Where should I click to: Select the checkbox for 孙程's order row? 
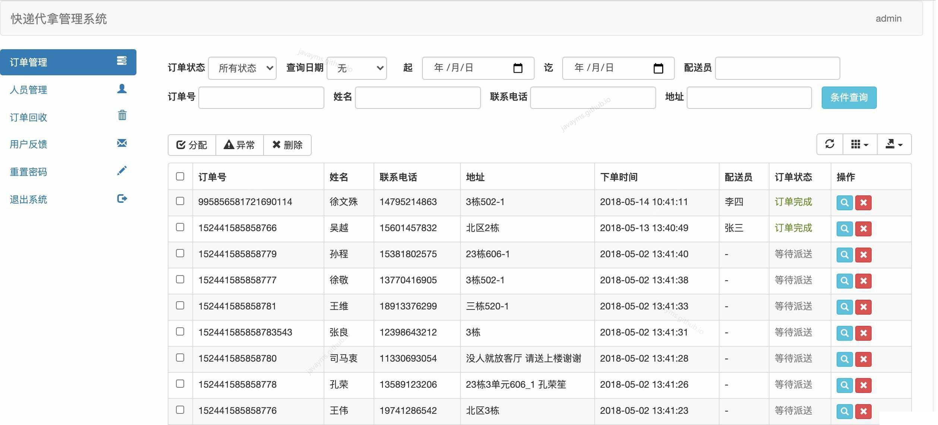point(180,254)
